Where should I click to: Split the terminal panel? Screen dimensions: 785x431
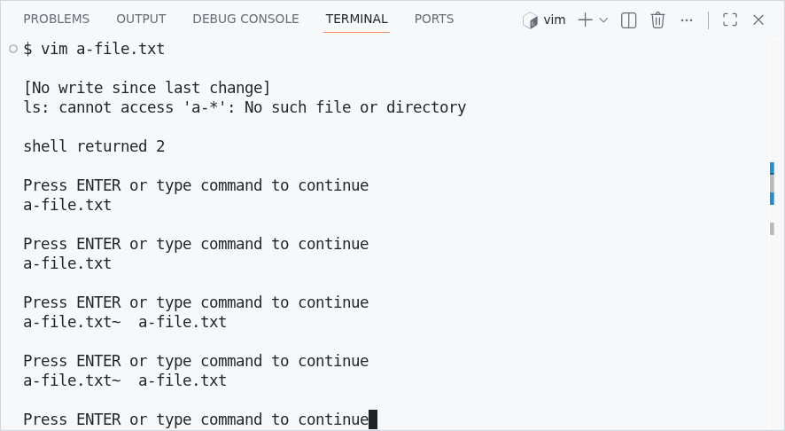629,20
